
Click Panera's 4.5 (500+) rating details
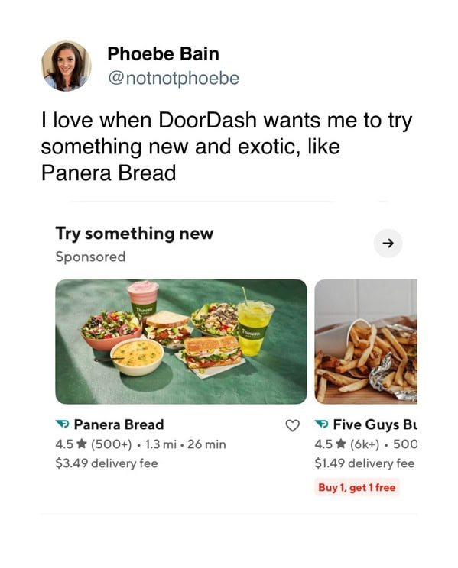coord(93,444)
